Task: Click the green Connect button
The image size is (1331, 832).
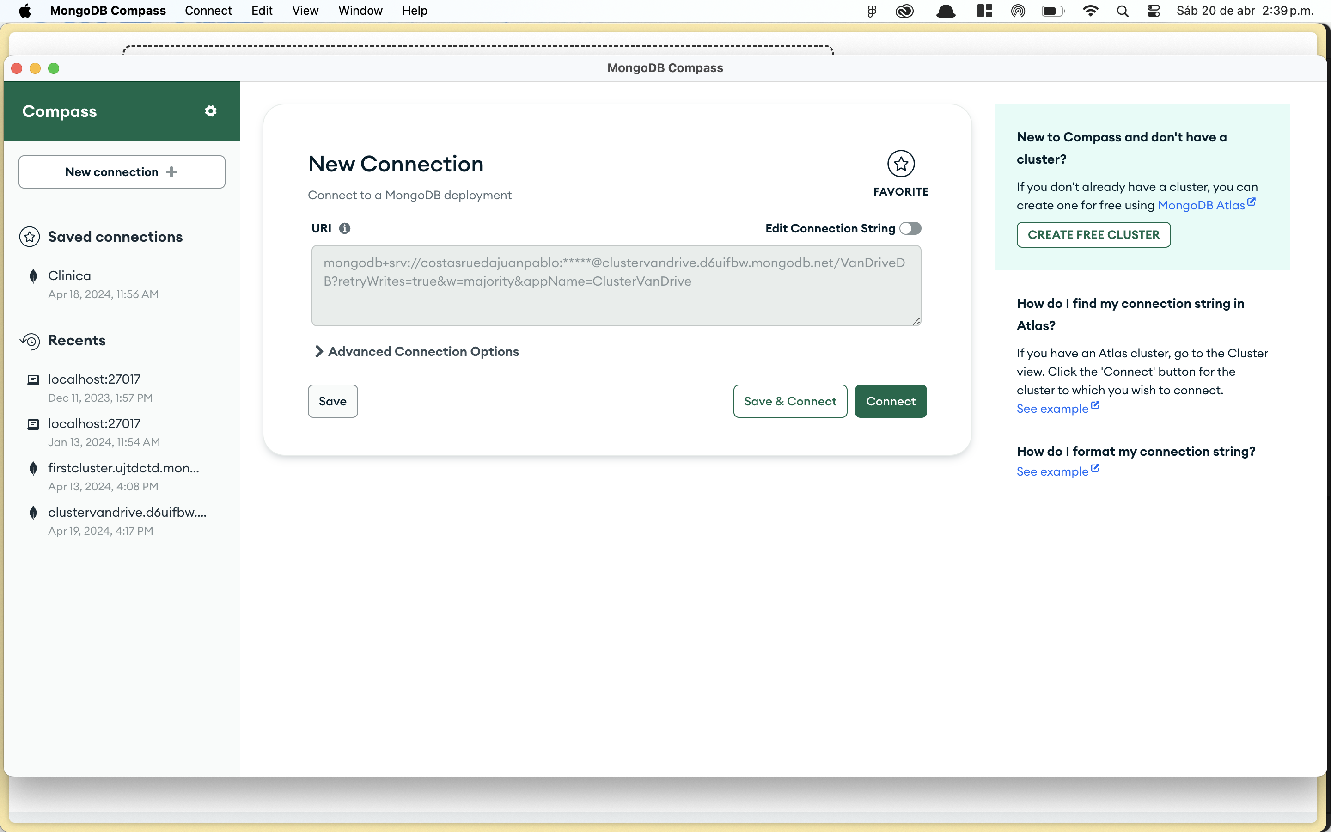Action: pyautogui.click(x=891, y=401)
